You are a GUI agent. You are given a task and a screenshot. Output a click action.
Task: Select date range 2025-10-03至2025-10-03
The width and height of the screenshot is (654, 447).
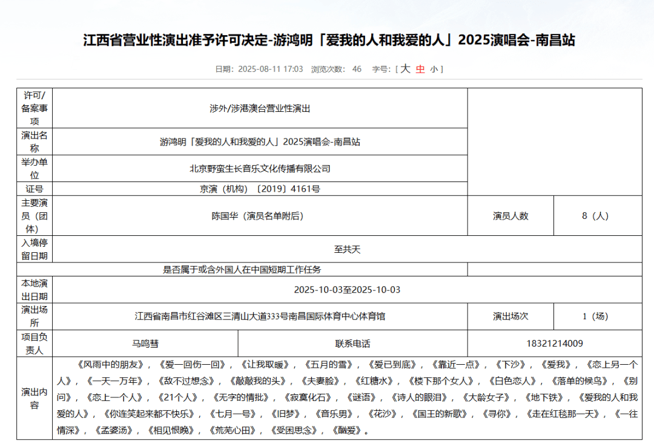coord(347,290)
